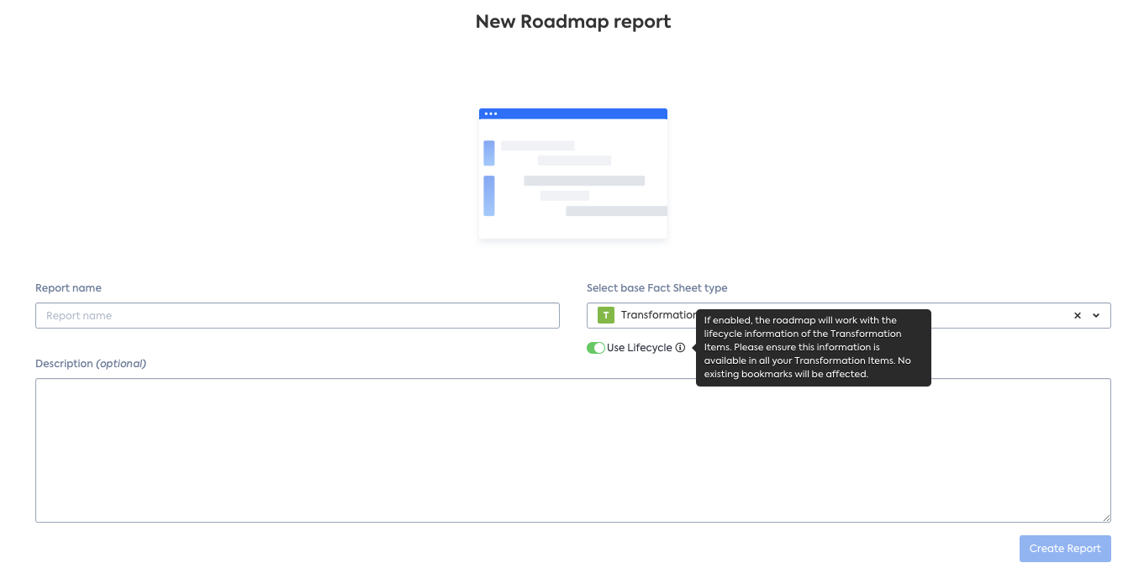This screenshot has height=584, width=1144.
Task: Click the "Report name" label above the field
Action: pyautogui.click(x=68, y=287)
